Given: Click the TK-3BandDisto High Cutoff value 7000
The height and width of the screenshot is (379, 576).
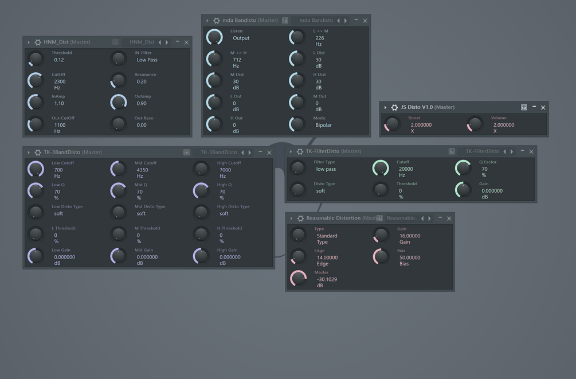Looking at the screenshot, I should click(x=225, y=170).
